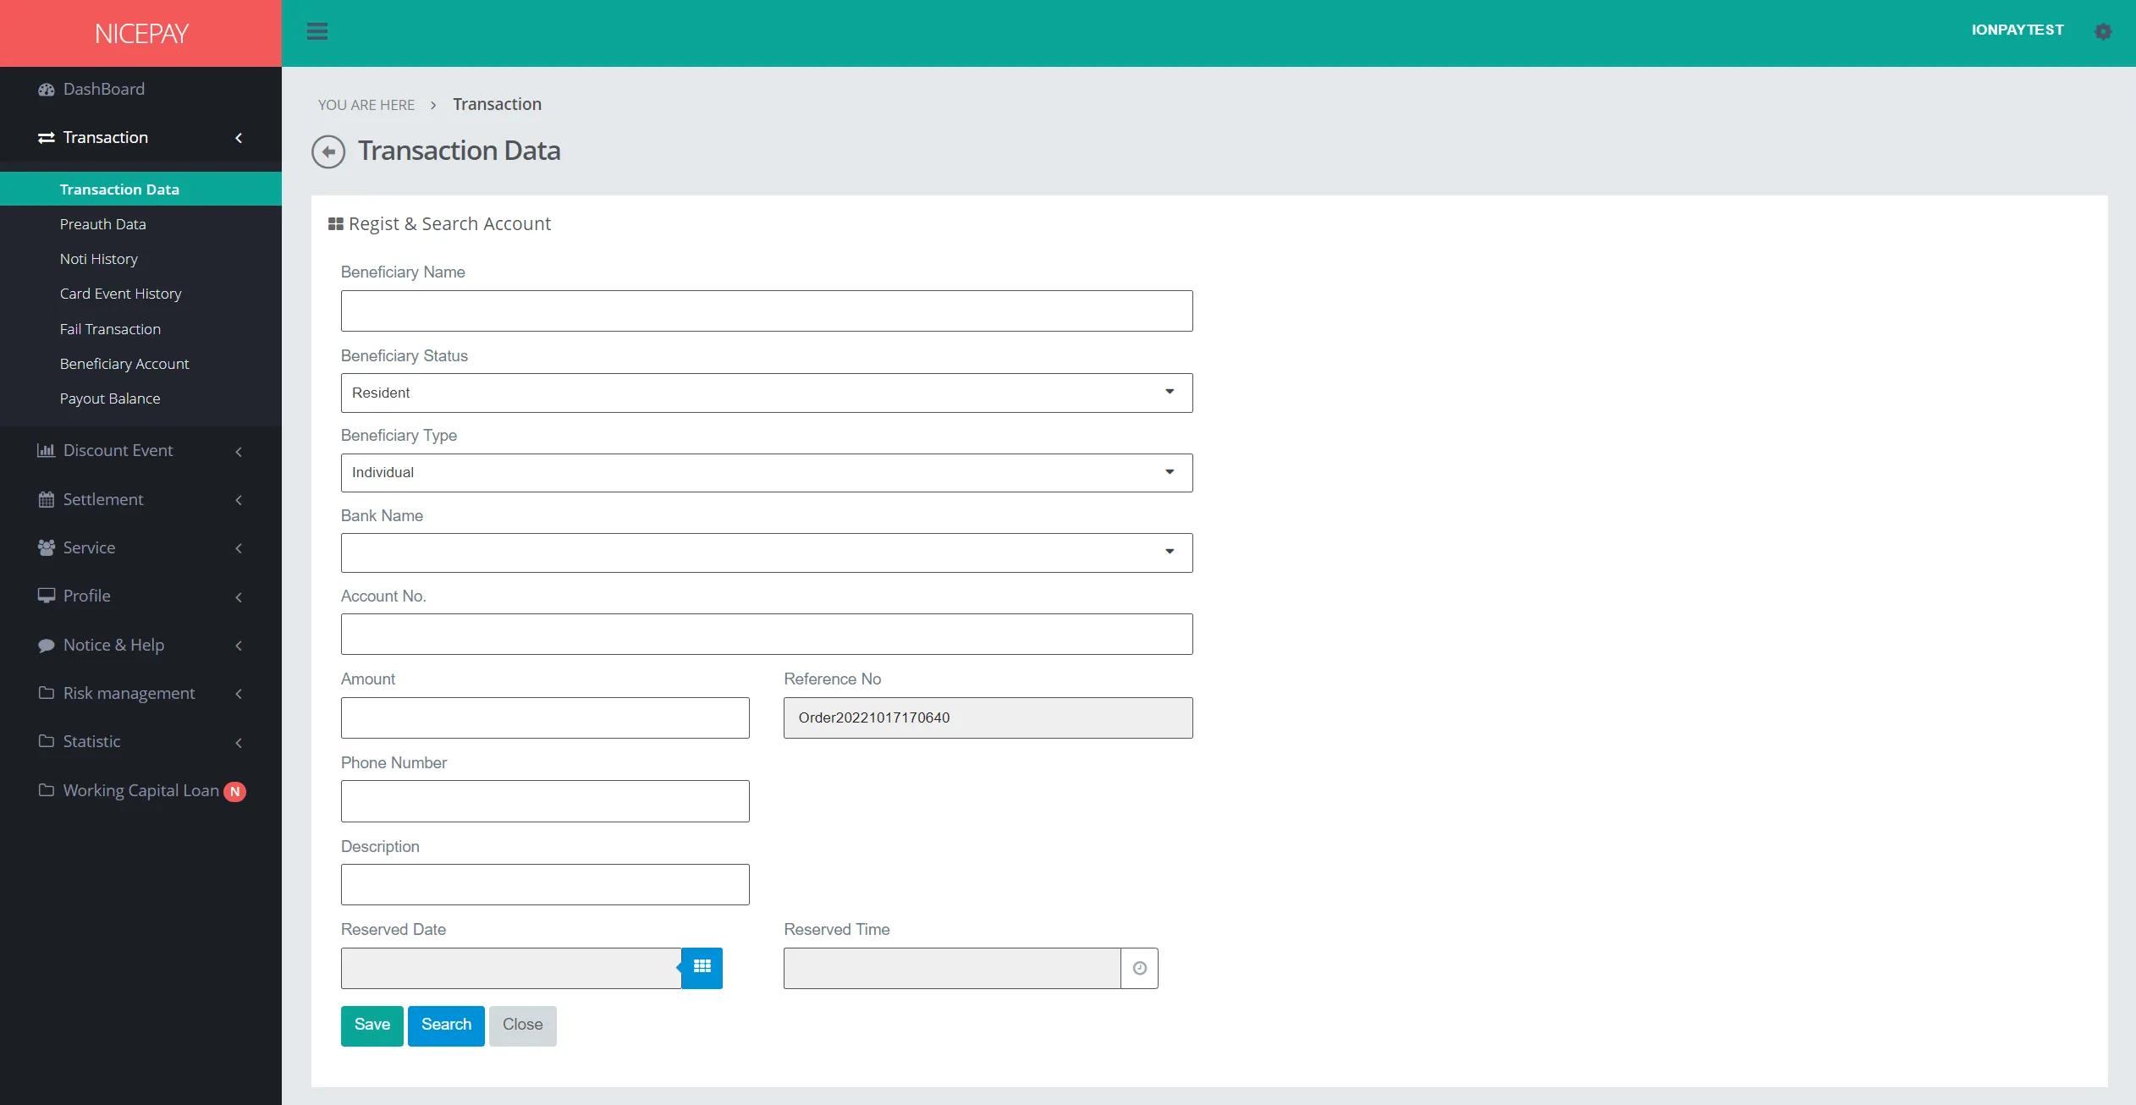Click the Close button

[x=523, y=1023]
